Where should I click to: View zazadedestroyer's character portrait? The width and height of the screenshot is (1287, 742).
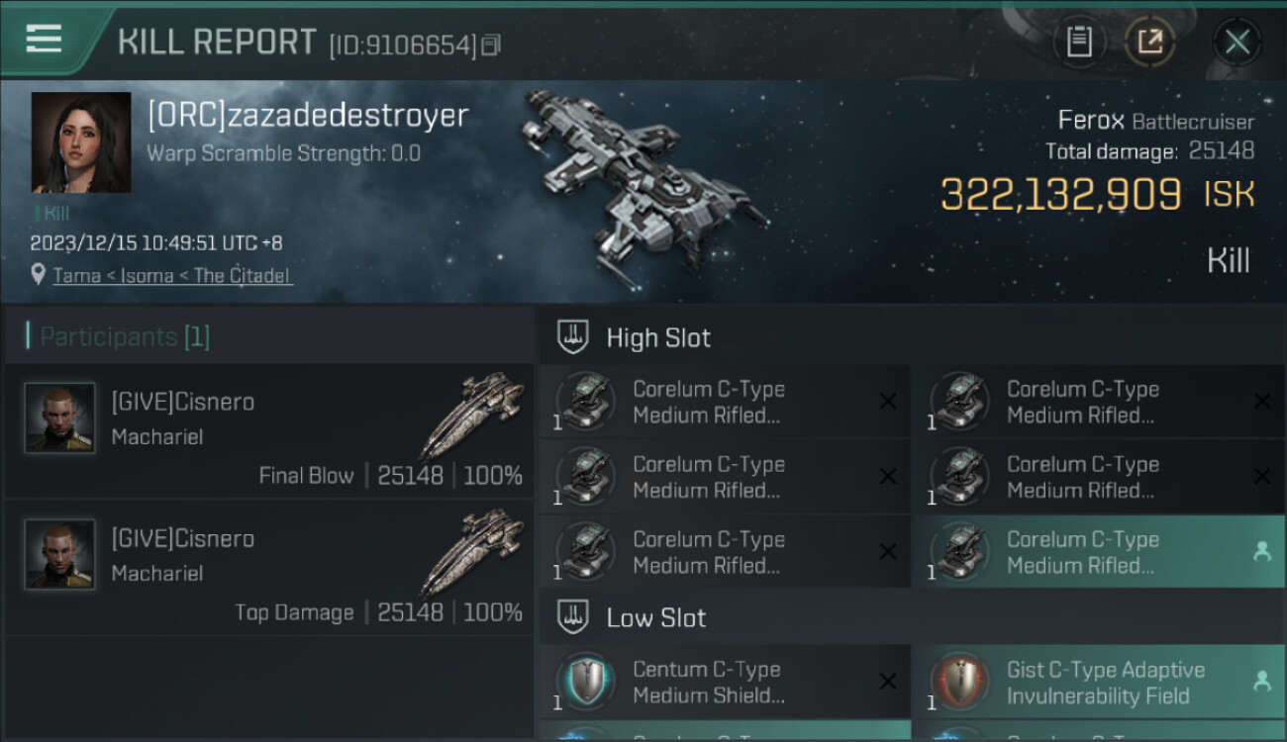pos(81,142)
